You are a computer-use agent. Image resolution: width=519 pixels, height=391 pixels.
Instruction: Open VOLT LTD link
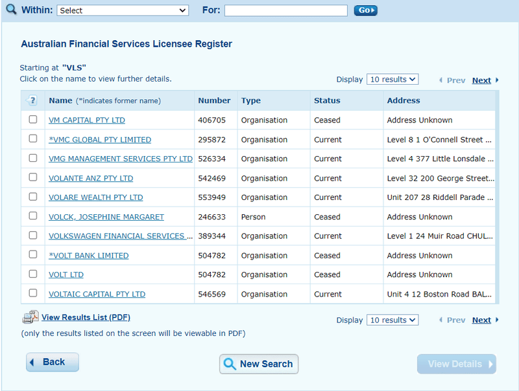(66, 274)
